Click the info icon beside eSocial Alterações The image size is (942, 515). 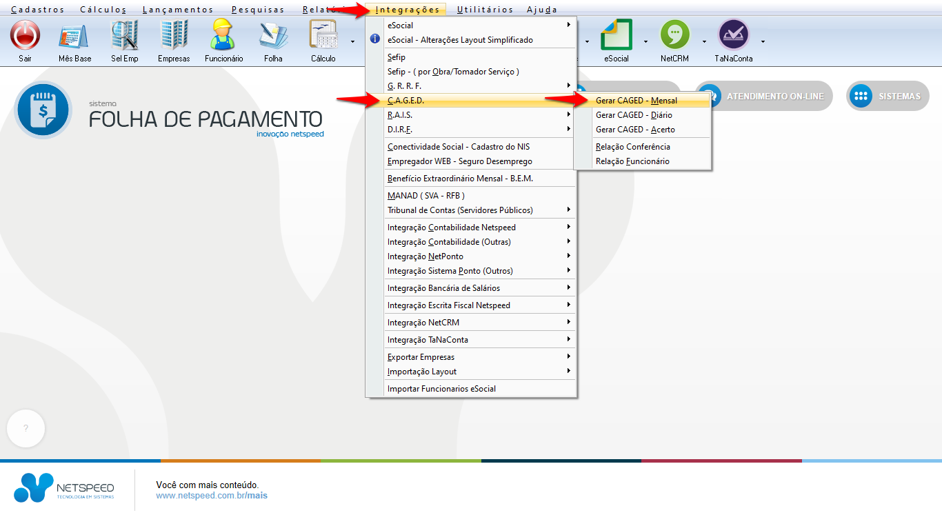coord(375,39)
